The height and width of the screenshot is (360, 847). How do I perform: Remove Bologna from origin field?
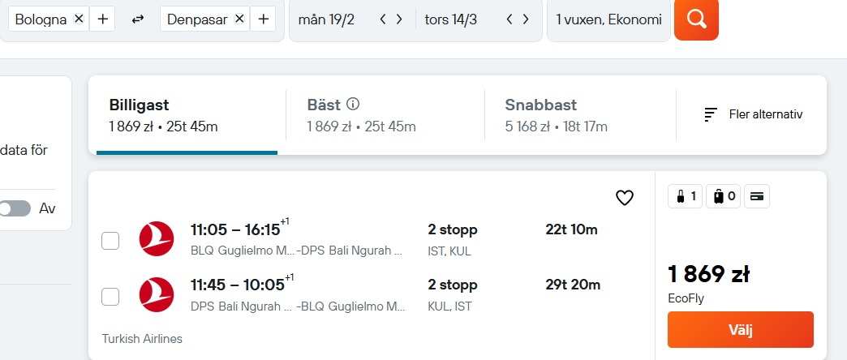click(x=79, y=19)
